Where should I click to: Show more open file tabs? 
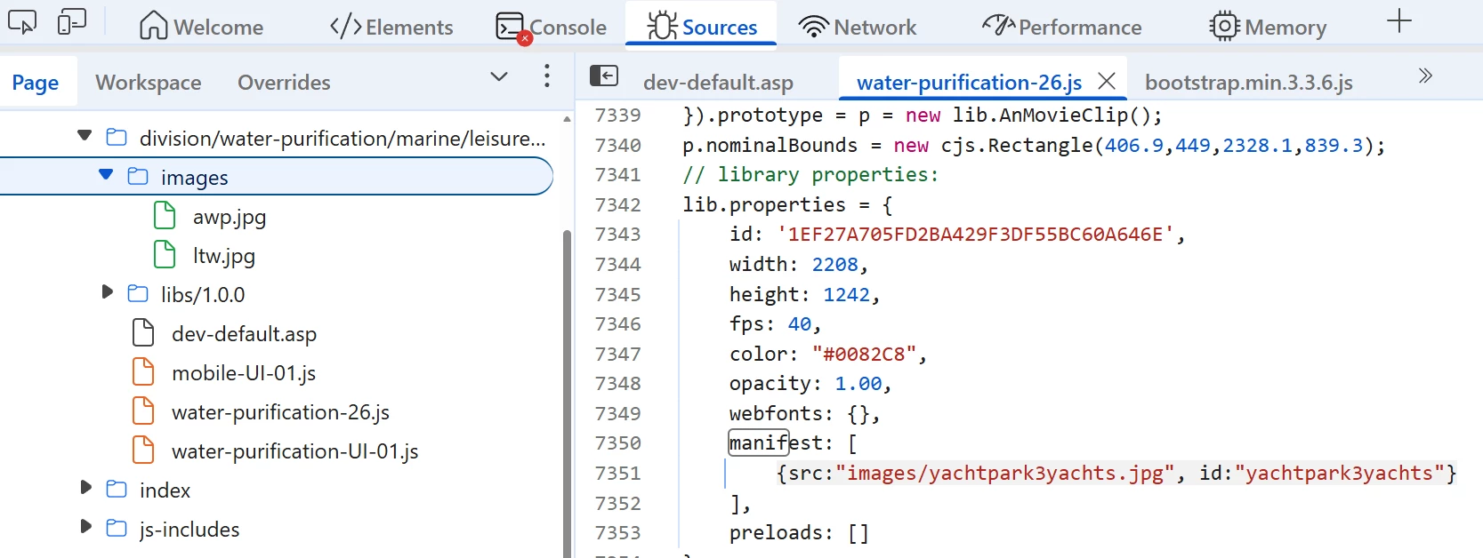(1425, 76)
